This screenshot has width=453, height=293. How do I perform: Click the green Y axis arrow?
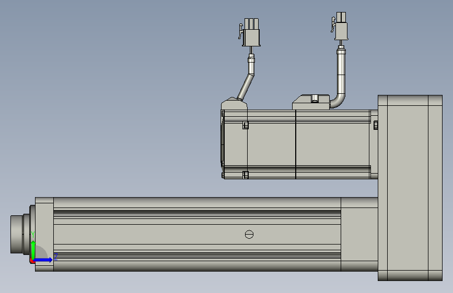(x=33, y=250)
